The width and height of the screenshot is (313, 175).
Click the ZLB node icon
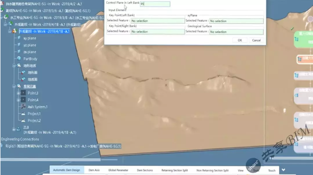point(18,129)
